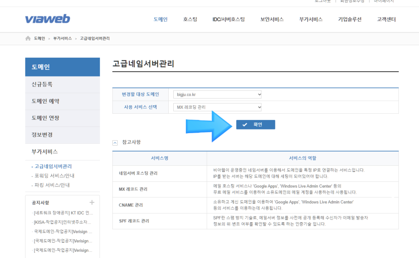Click the 도메인 sidebar header
Image resolution: width=419 pixels, height=258 pixels.
(63, 67)
